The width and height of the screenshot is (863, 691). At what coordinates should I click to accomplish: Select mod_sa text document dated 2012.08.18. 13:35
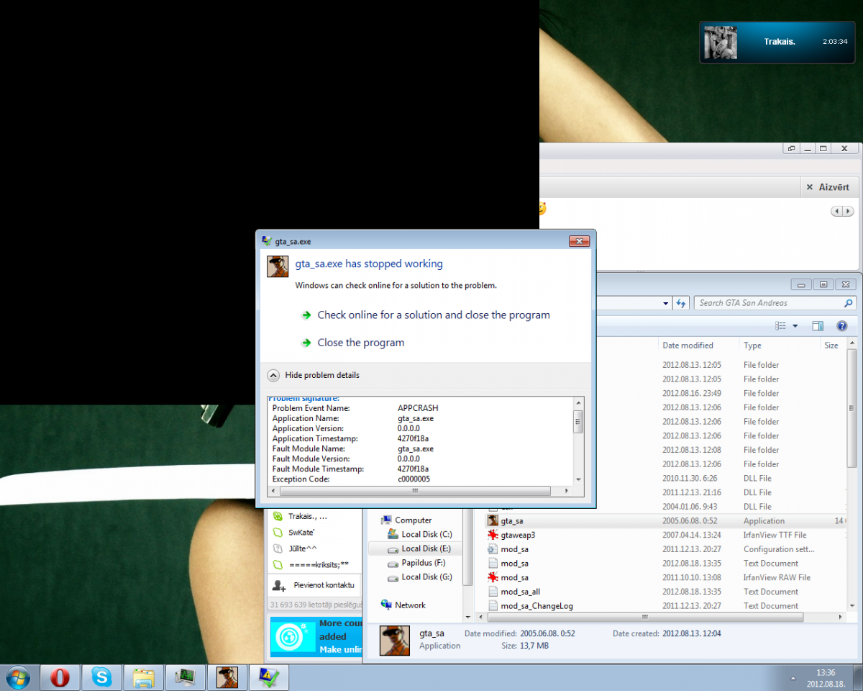[665, 564]
